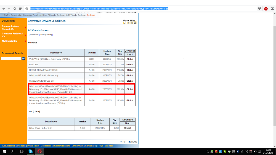
Task: Choose the largest font size icon
Action: (135, 23)
